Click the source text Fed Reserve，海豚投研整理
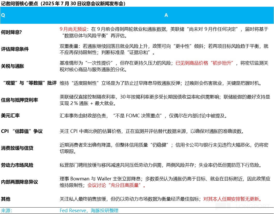 [89, 210]
